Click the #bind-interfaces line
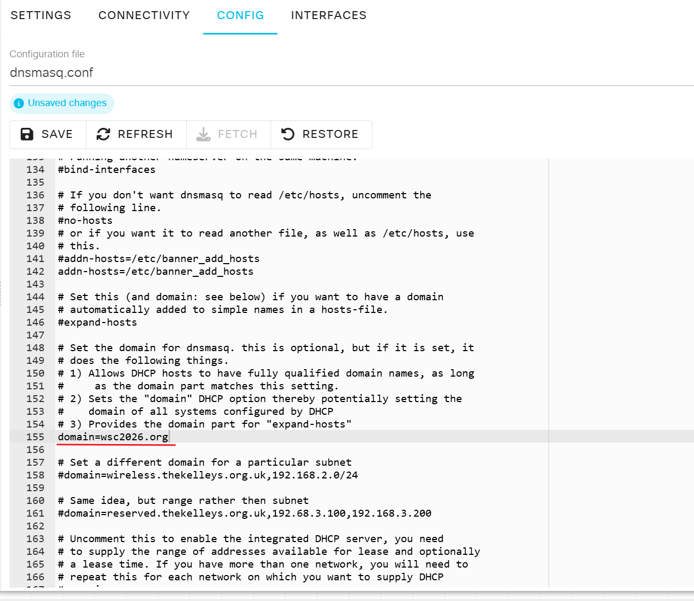 107,169
